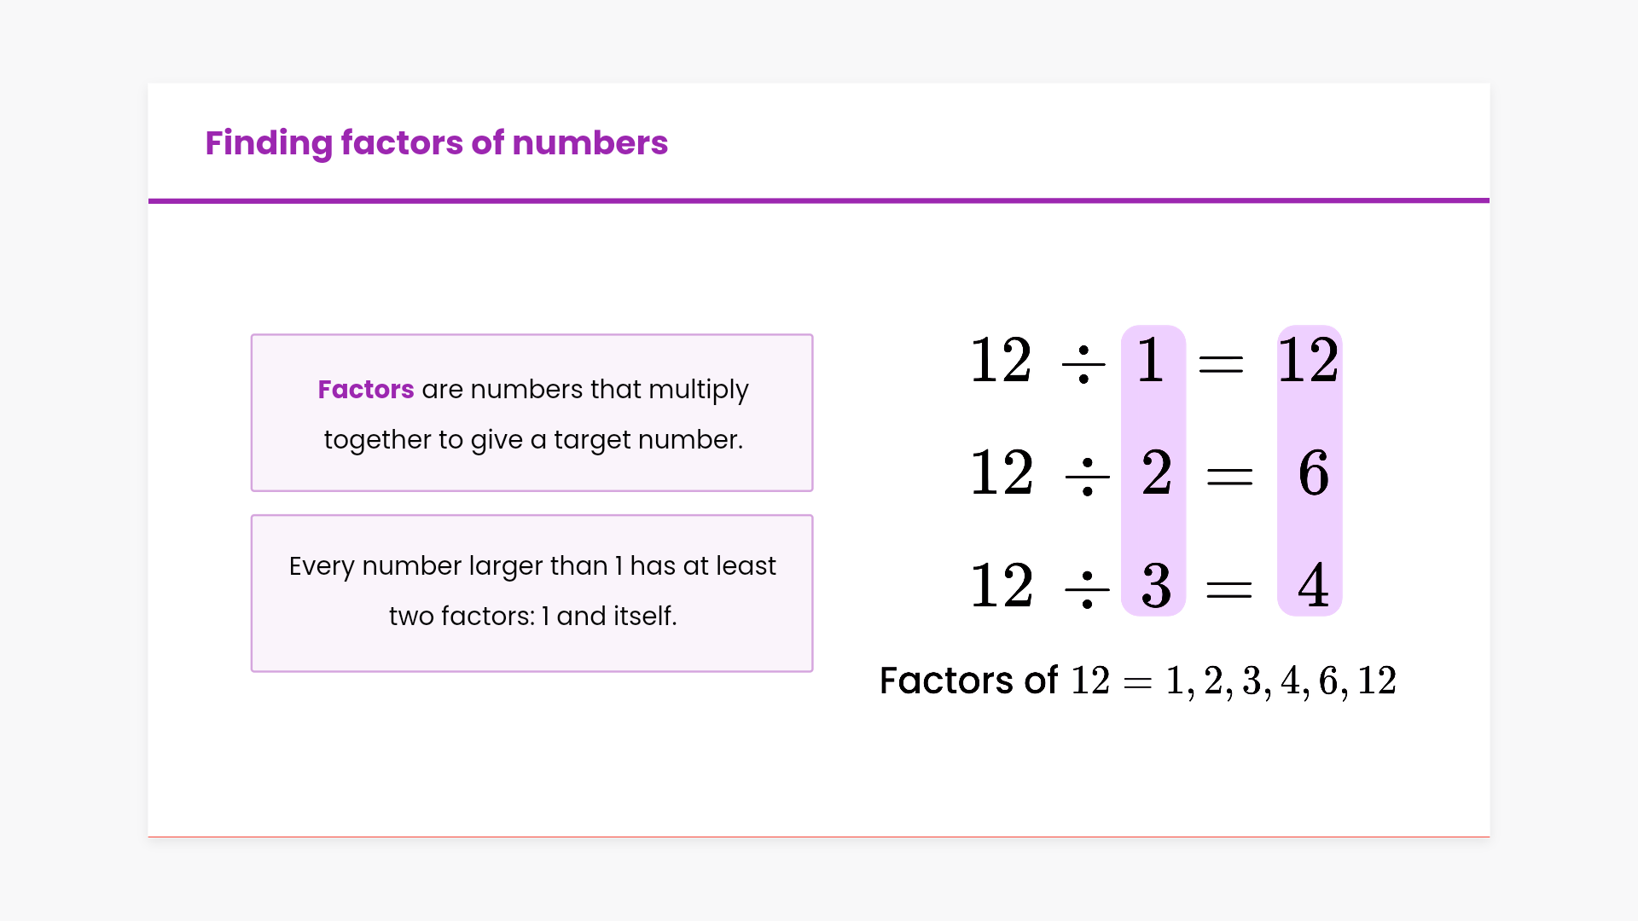Click the highlighted result 12 in the first equation
Viewport: 1638px width, 921px height.
click(x=1308, y=360)
